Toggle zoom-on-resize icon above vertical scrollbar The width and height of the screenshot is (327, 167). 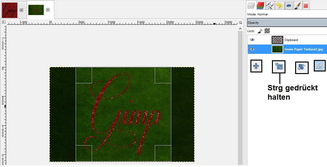click(x=240, y=22)
